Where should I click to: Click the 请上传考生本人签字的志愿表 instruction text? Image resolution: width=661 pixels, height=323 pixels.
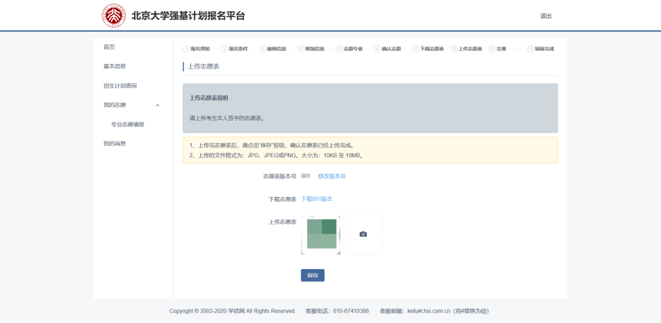point(227,118)
